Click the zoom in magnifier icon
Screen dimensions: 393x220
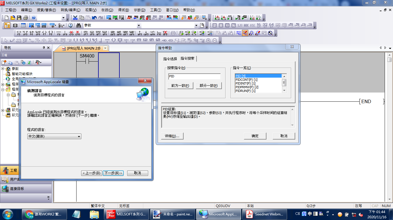pos(208,41)
